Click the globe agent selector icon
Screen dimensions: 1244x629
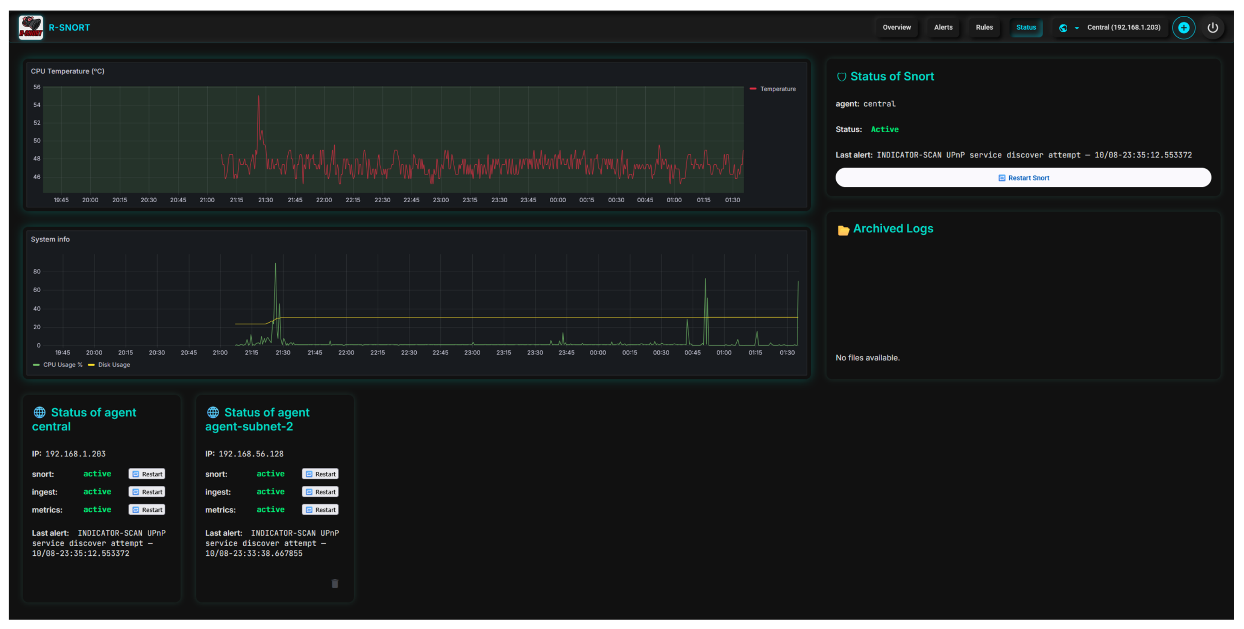point(1063,28)
